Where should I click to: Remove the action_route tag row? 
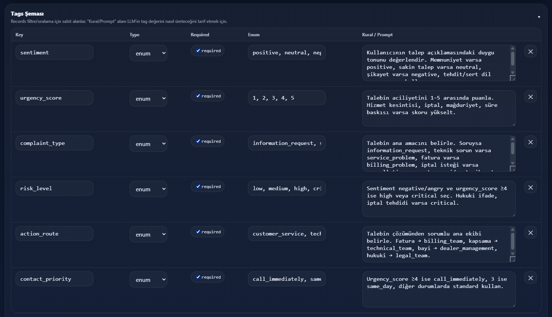point(530,233)
